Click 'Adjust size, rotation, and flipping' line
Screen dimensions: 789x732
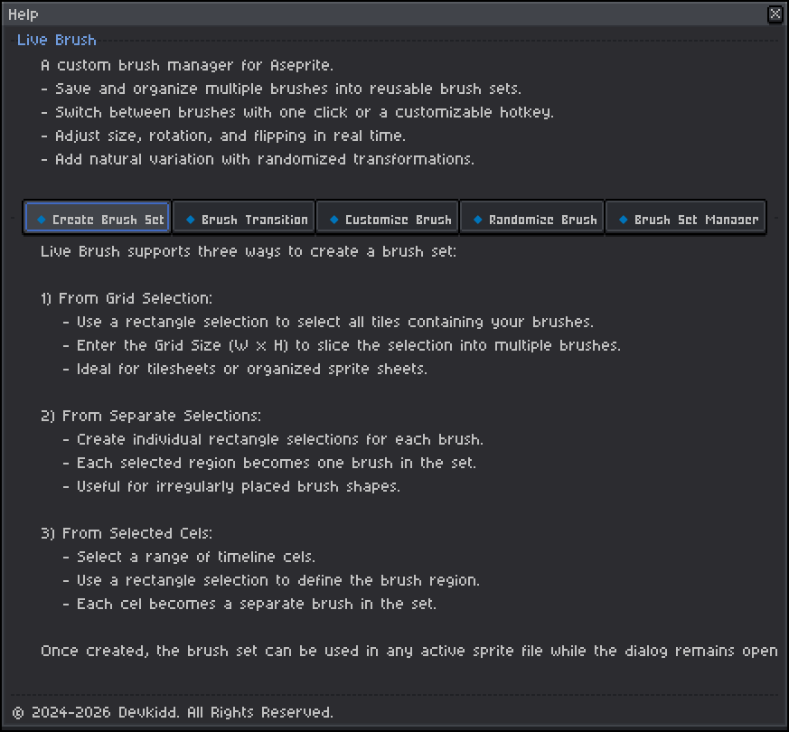(223, 136)
